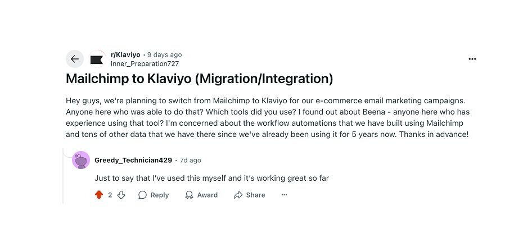This screenshot has height=247, width=523.
Task: Click the back arrow button
Action: click(75, 59)
